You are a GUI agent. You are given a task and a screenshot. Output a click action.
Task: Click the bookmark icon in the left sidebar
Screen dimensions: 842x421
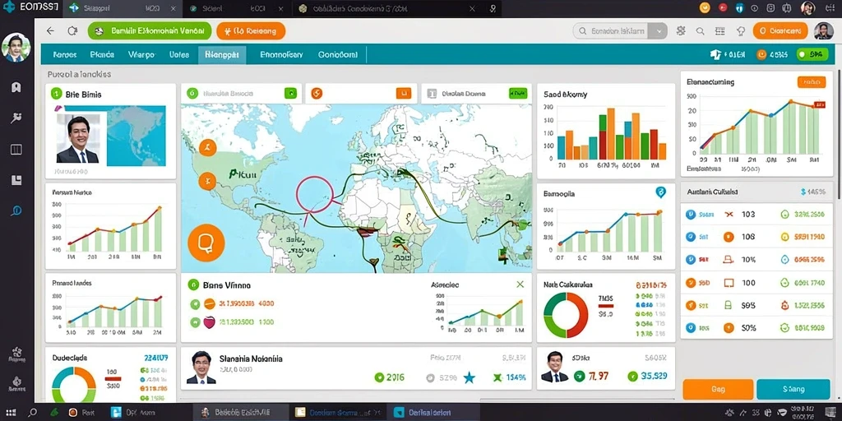16,87
